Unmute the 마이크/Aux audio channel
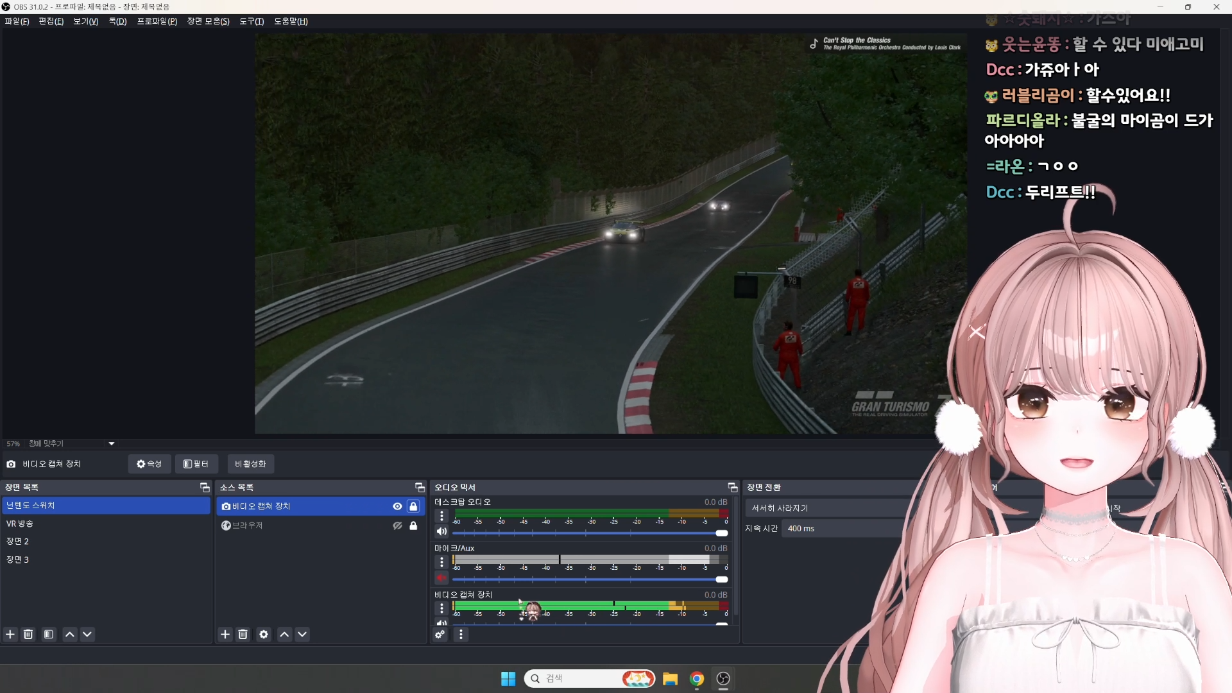 441,577
